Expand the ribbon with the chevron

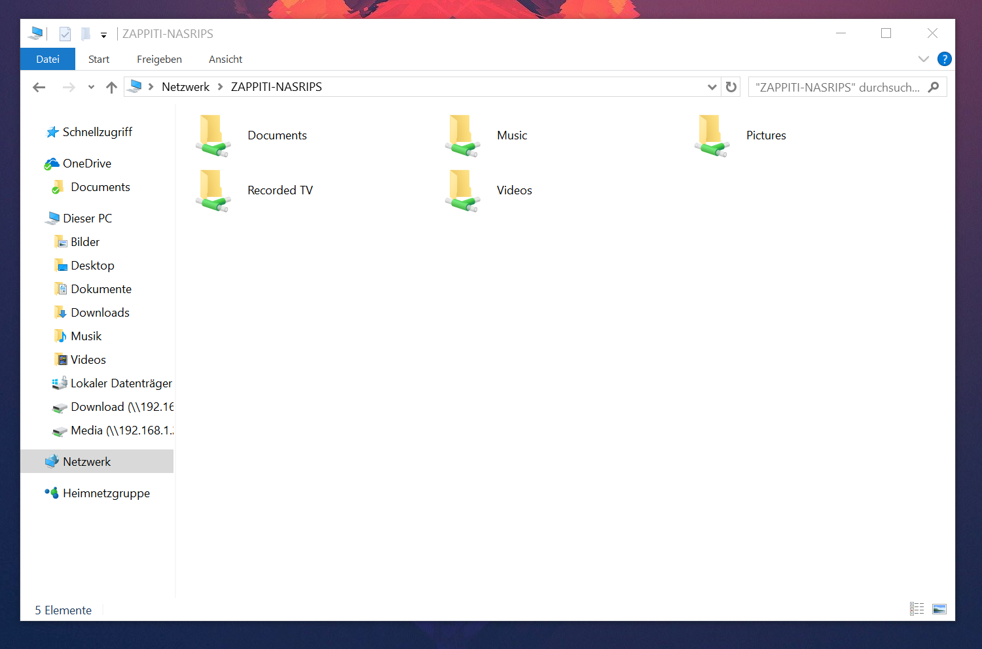click(x=924, y=59)
